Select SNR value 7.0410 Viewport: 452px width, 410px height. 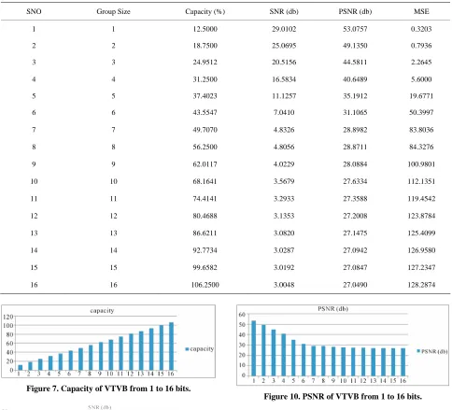284,112
